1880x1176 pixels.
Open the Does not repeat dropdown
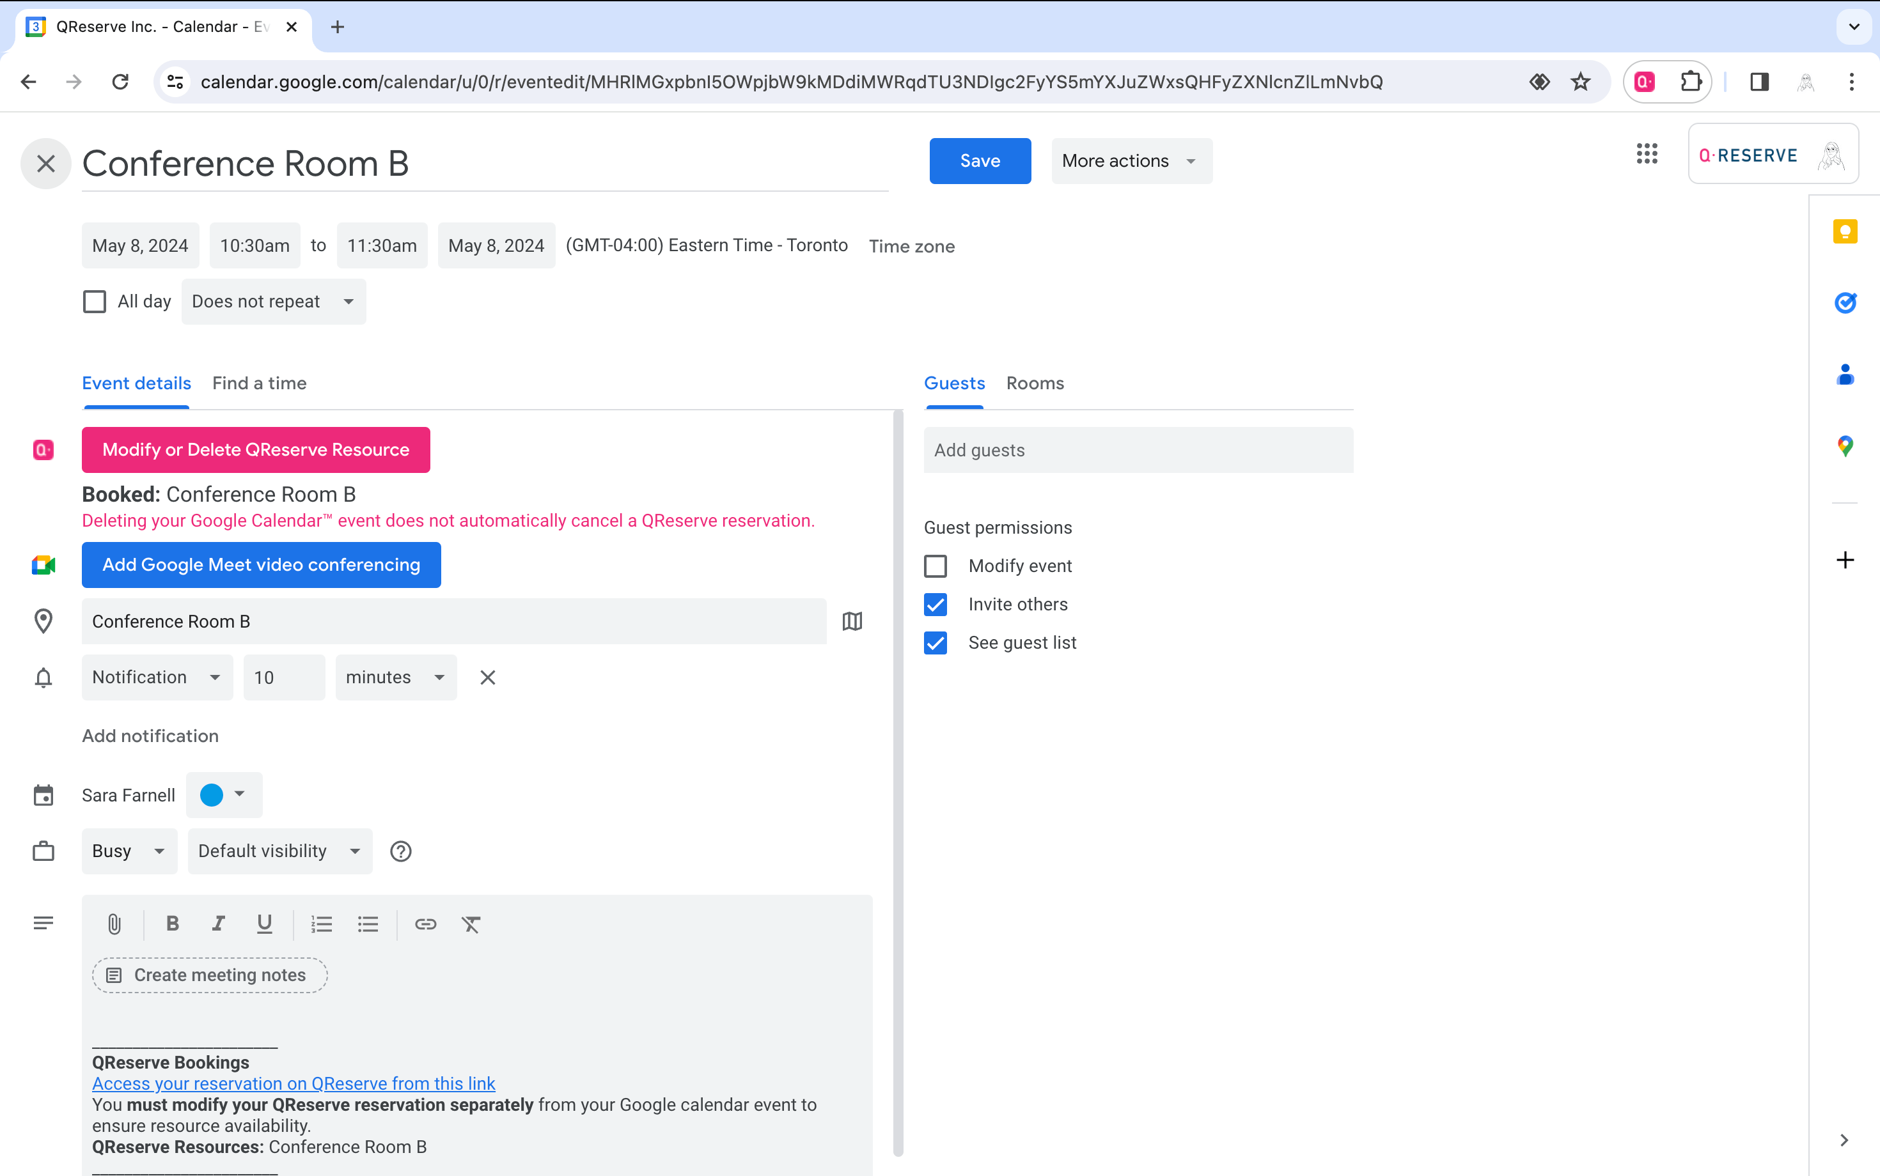(273, 302)
